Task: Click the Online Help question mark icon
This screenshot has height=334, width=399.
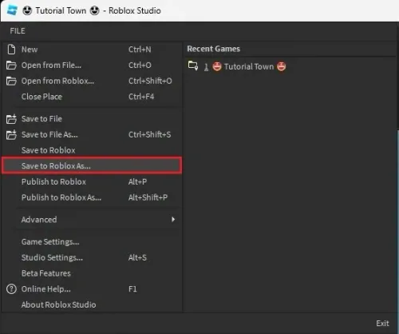Action: point(11,289)
